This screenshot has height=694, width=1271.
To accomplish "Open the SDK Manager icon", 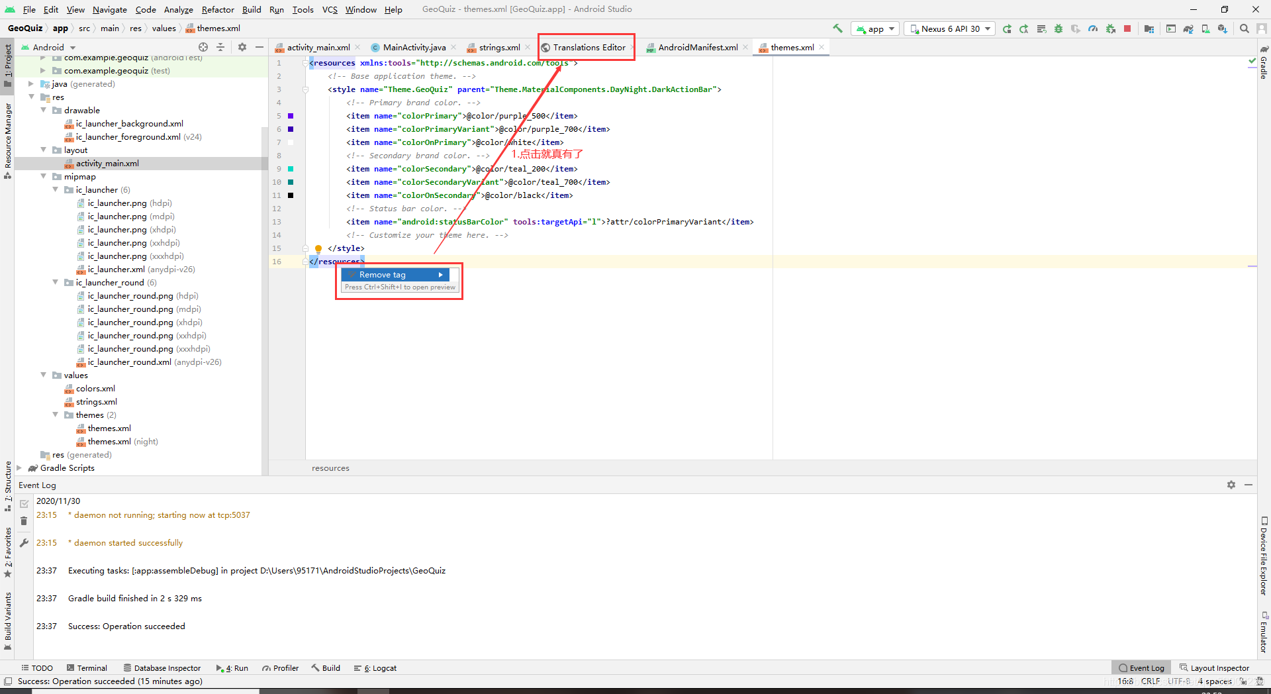I will [1223, 28].
